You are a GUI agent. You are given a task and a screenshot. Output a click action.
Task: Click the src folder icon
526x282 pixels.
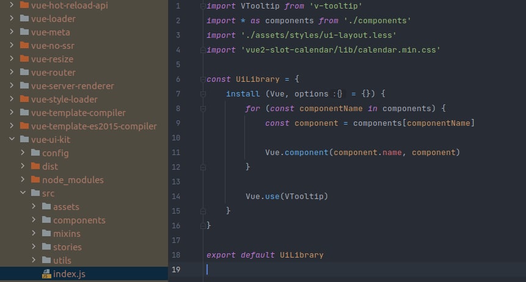pos(35,192)
